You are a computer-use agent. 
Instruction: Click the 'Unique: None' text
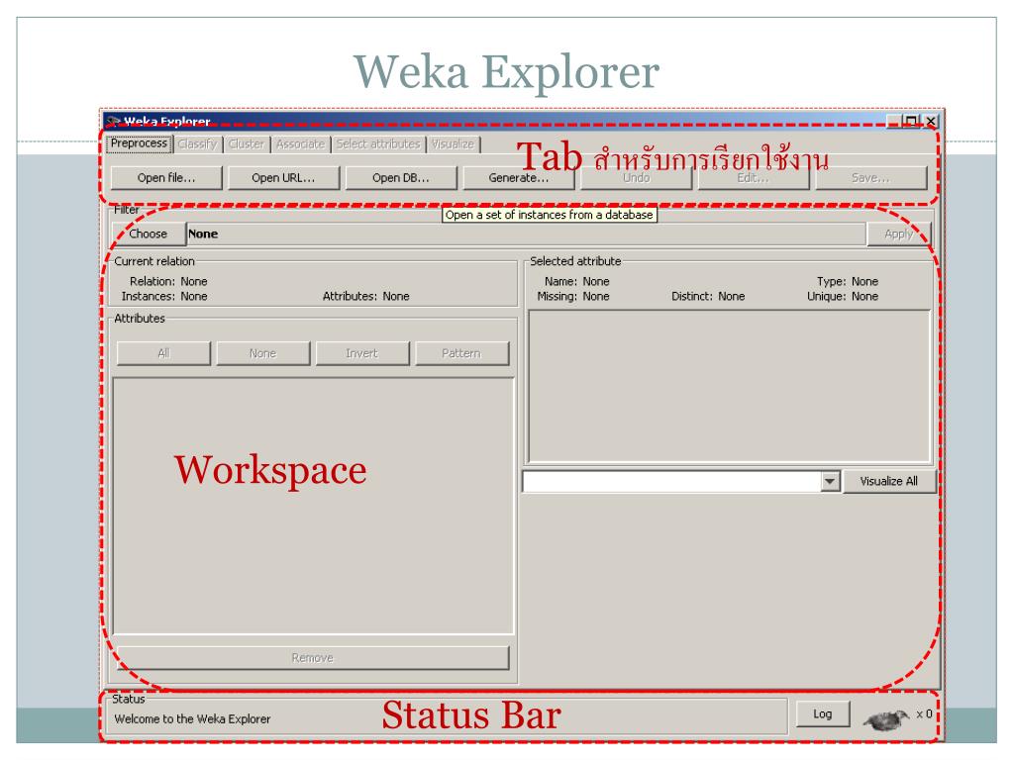click(x=843, y=297)
